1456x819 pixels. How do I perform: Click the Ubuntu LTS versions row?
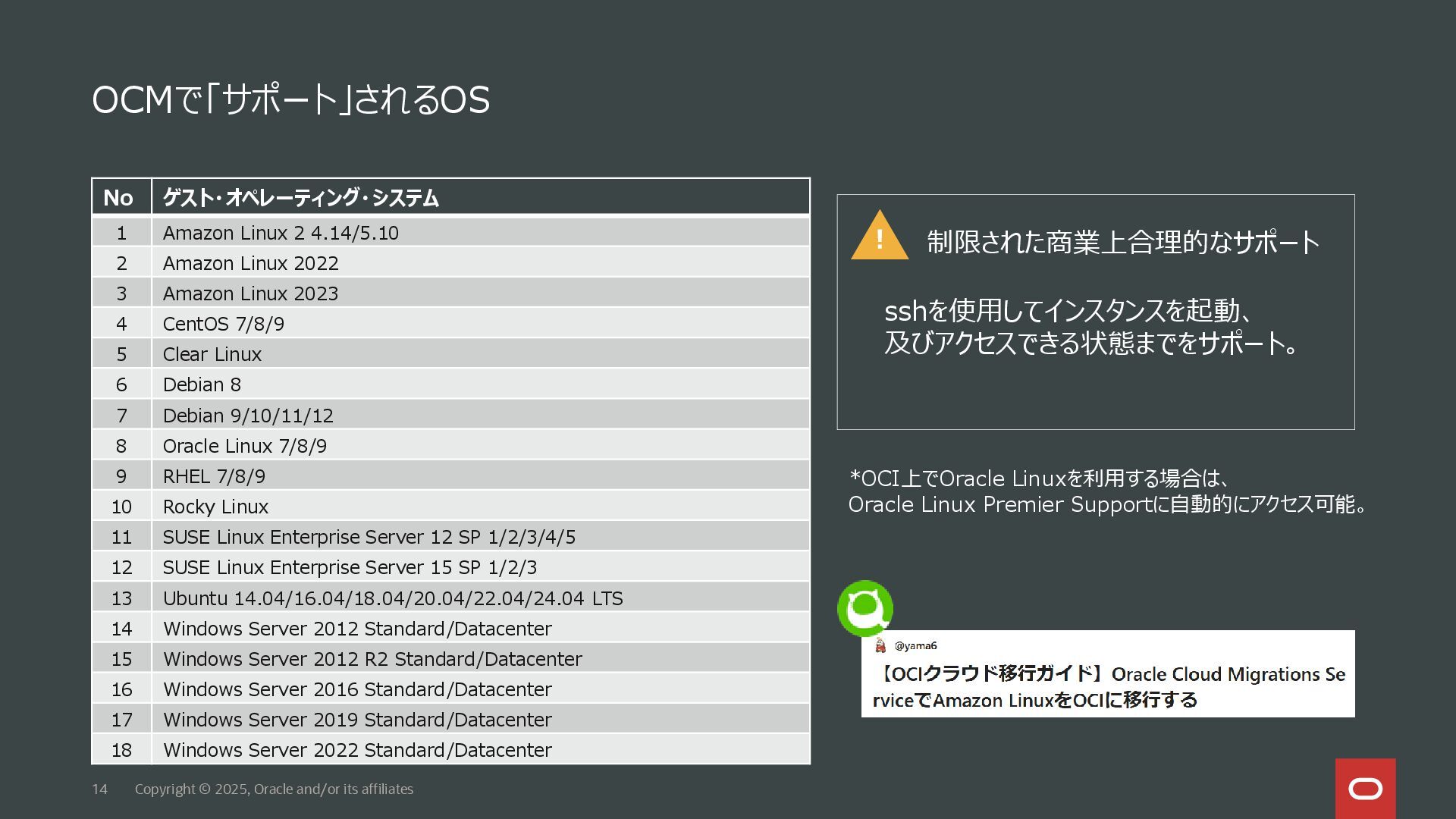point(393,598)
